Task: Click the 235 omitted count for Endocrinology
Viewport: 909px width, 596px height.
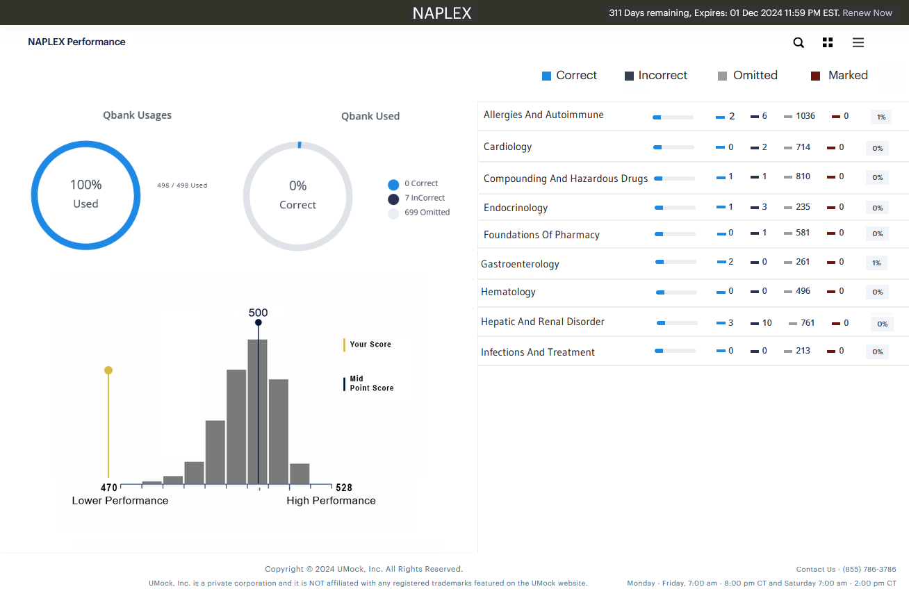Action: 803,207
